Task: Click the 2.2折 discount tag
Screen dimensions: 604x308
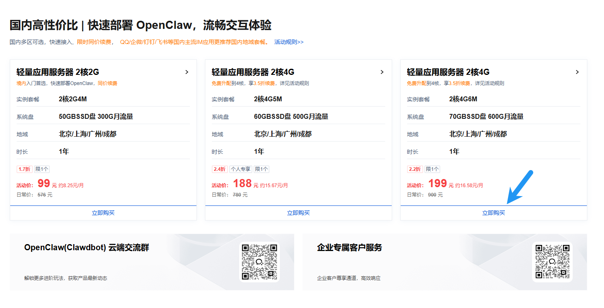Action: 415,169
